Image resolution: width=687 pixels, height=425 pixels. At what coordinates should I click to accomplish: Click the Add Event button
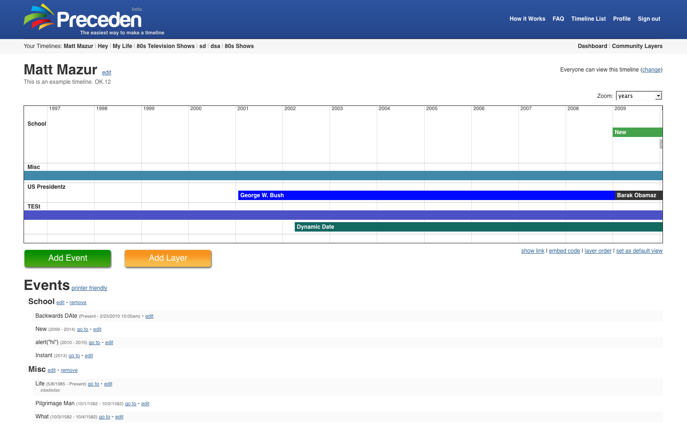[x=68, y=258]
